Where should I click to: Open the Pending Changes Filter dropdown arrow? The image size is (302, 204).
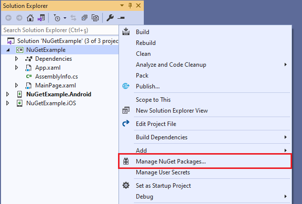[x=65, y=18]
